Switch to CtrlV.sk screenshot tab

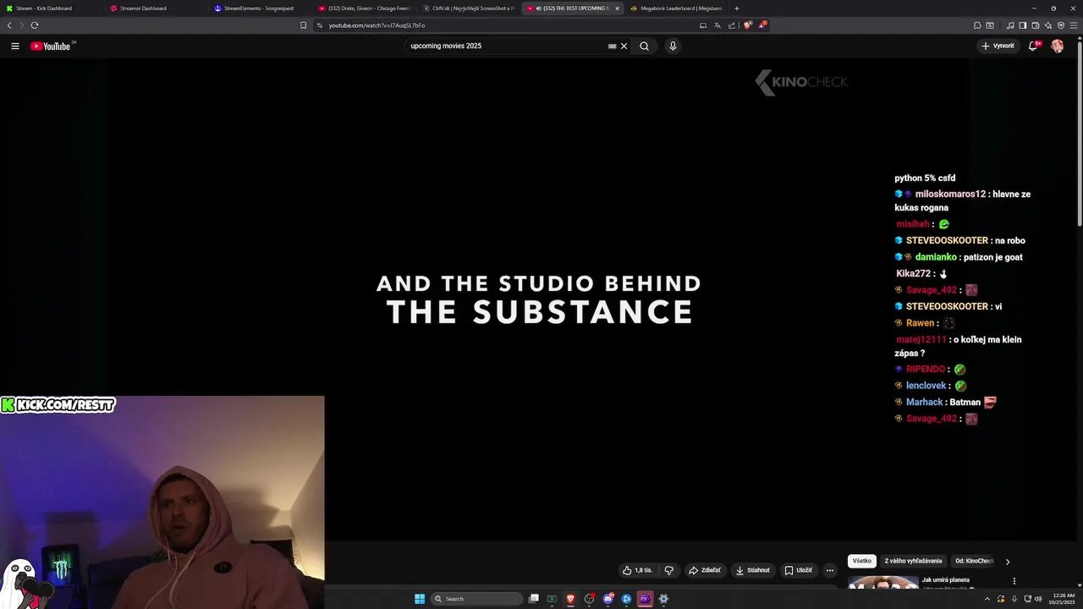tap(469, 8)
